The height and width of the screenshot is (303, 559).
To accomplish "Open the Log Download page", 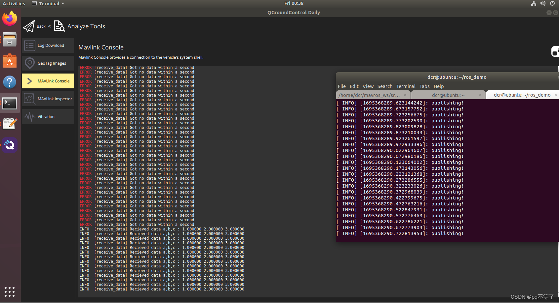I will (48, 45).
